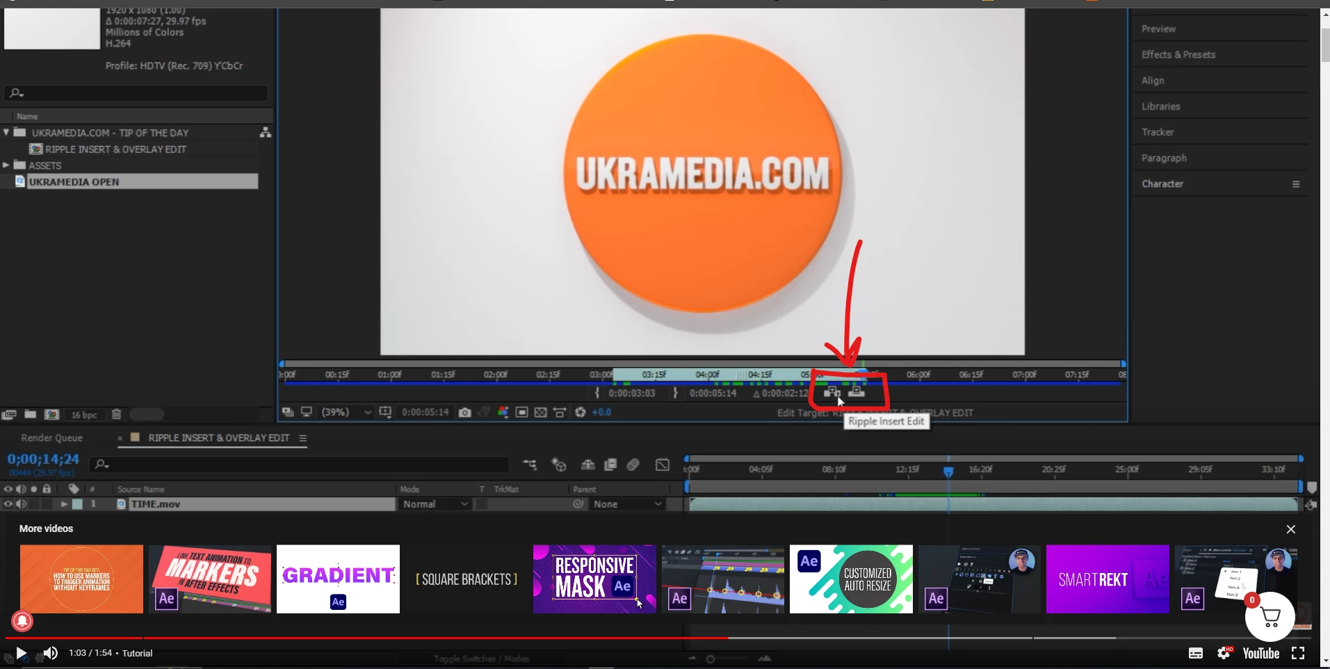Click Interpret Footage icon in Project panel
Screen dimensions: 1330x669
(9, 414)
